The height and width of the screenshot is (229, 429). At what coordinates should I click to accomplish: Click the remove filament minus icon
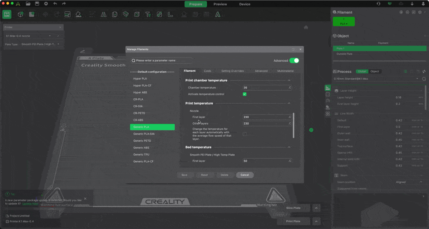click(x=407, y=12)
